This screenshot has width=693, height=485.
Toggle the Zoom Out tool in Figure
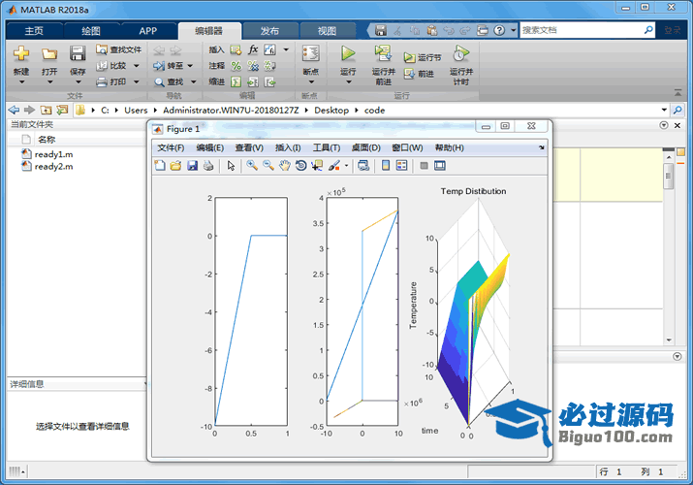(268, 166)
